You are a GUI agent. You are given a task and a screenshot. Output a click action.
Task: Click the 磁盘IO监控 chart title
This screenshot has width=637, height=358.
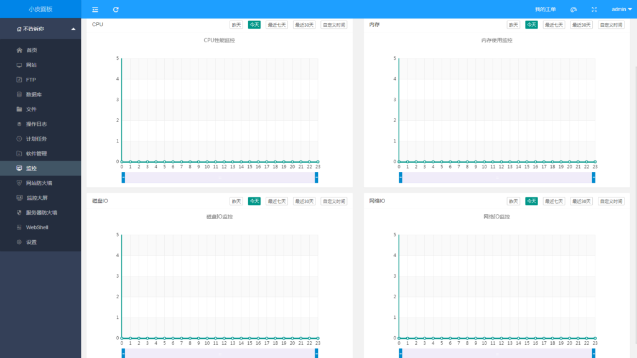220,217
